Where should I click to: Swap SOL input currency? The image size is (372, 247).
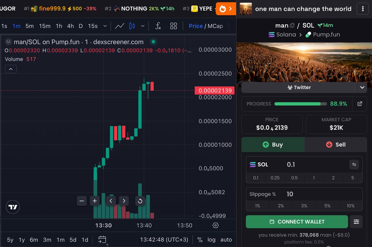tap(354, 164)
